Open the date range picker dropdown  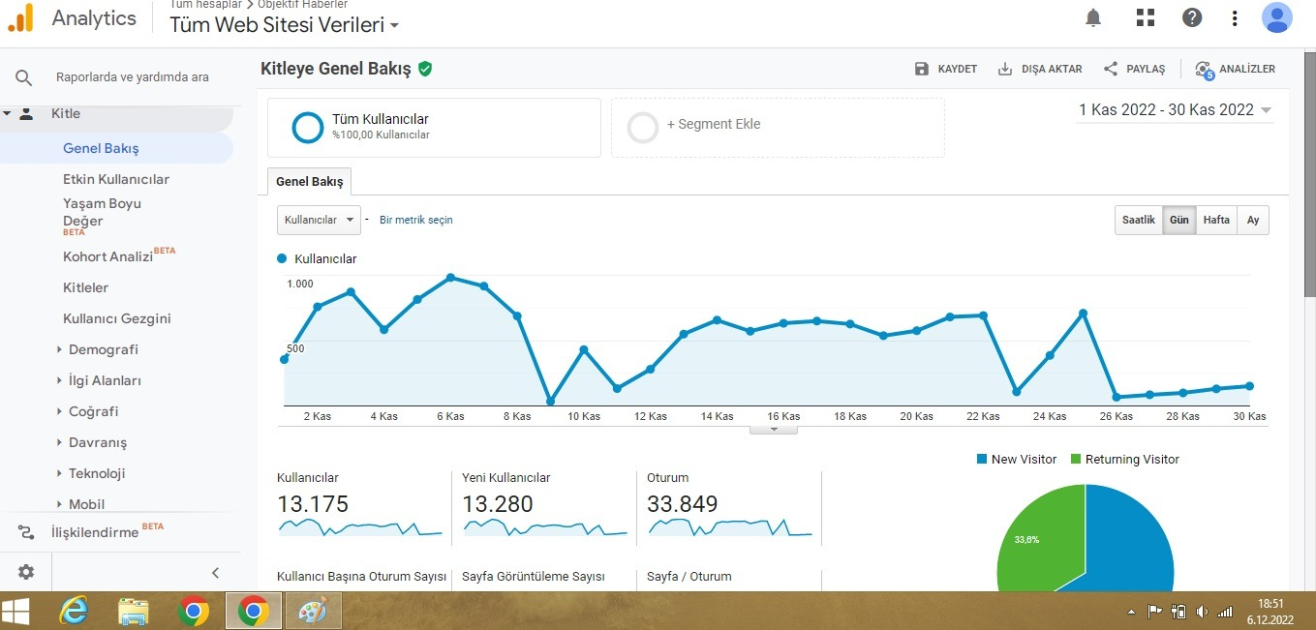[x=1176, y=110]
